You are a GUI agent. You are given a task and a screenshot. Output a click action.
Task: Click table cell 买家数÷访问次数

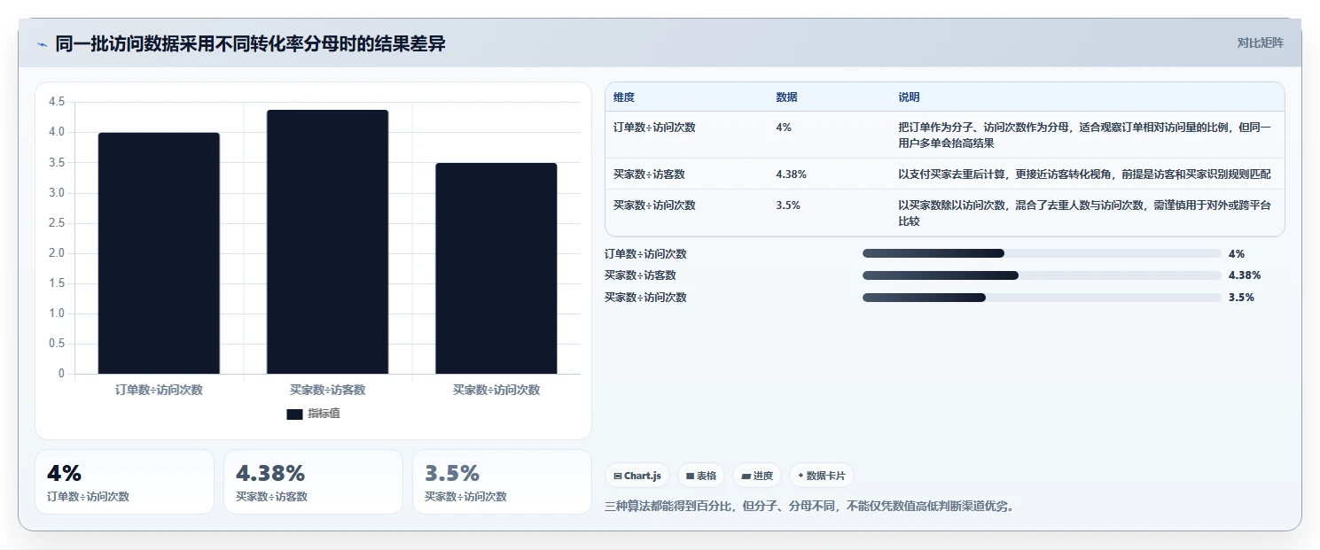(x=654, y=205)
